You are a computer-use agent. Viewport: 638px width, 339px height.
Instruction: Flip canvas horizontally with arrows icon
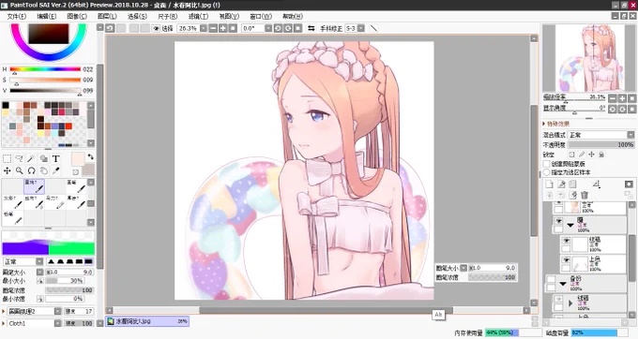point(311,28)
